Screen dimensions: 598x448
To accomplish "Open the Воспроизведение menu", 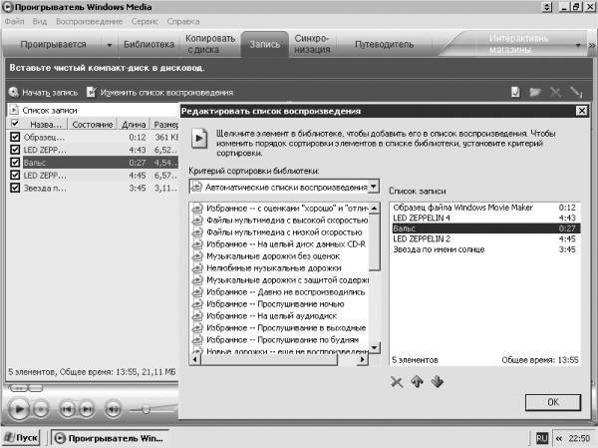I will pyautogui.click(x=90, y=21).
